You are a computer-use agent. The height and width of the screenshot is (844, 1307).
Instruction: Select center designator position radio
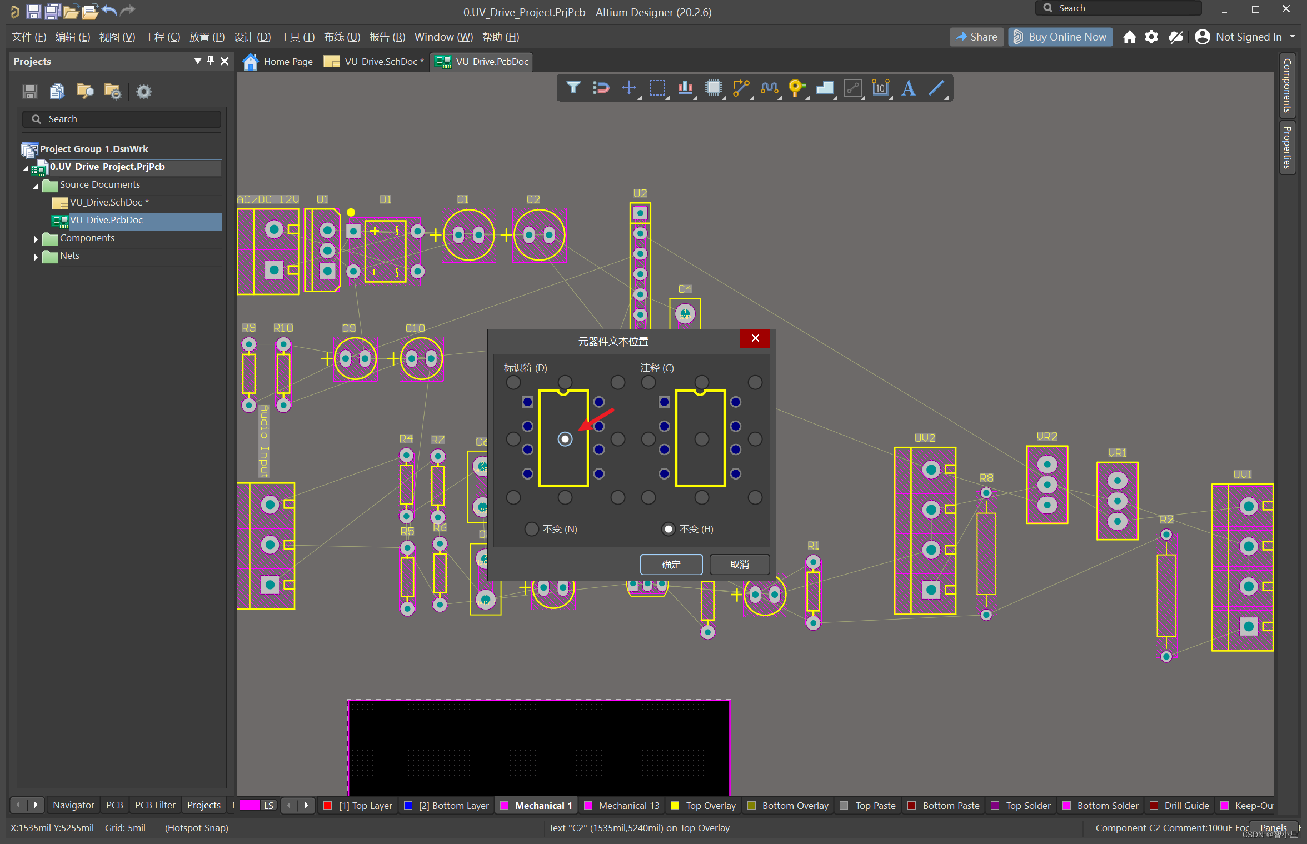(565, 439)
